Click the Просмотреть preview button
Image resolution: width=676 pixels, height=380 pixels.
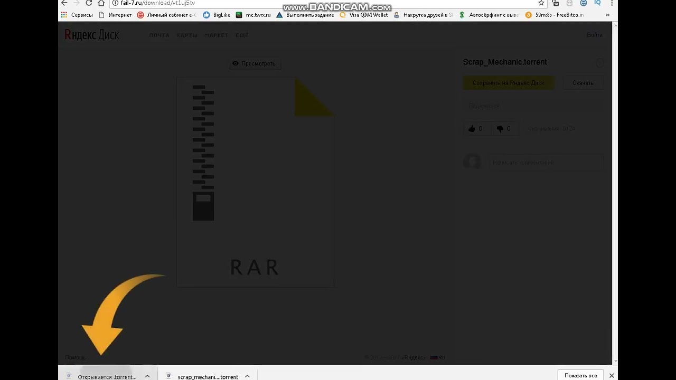[x=254, y=63]
